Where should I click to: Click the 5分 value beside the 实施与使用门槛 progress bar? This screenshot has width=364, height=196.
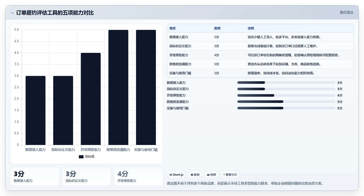click(x=340, y=108)
